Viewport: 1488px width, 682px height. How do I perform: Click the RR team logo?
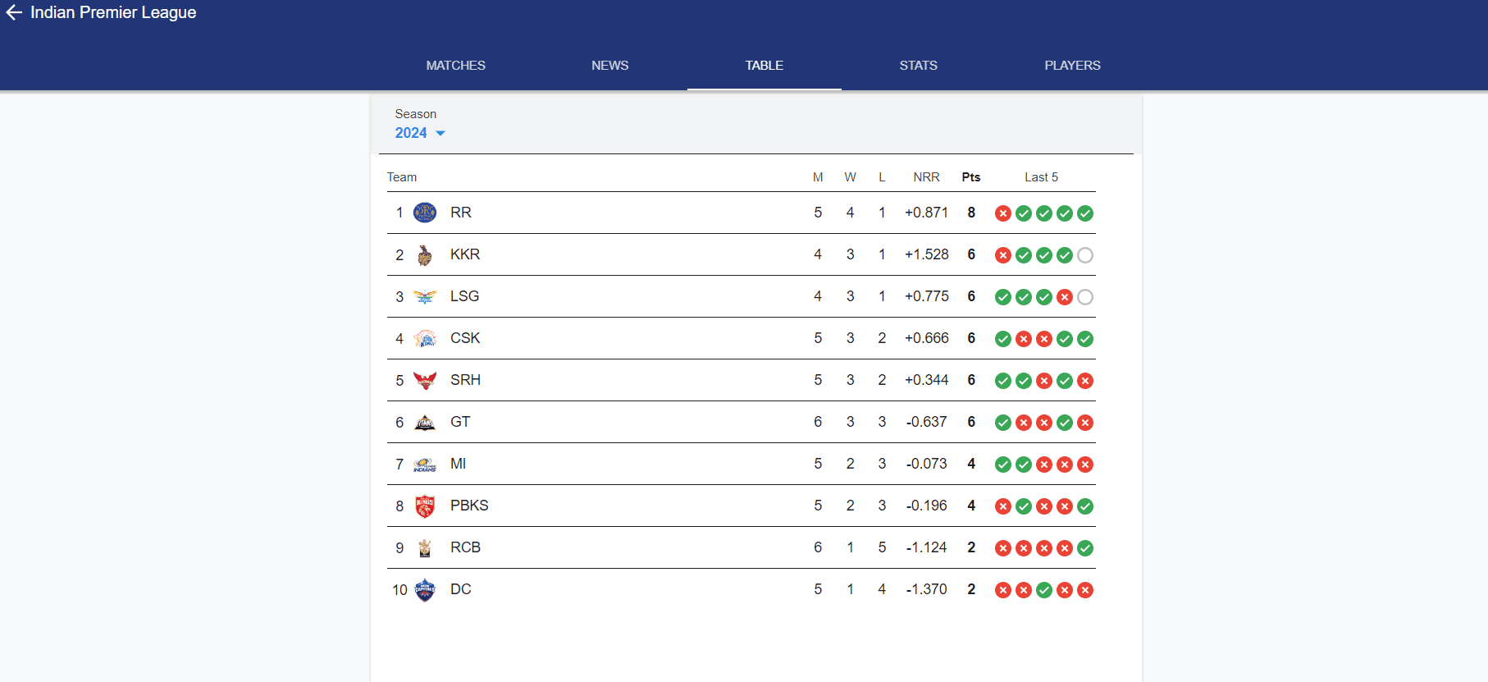(x=425, y=213)
